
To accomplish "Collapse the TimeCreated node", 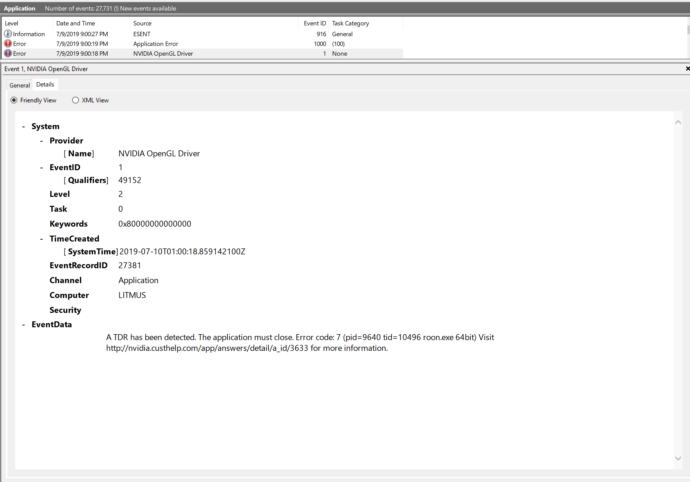I will tap(41, 239).
